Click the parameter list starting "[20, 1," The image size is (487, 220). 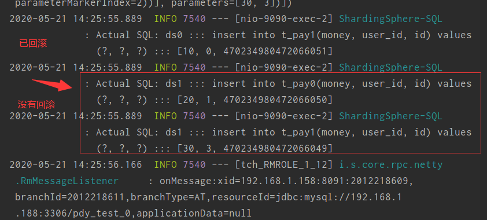click(x=254, y=100)
